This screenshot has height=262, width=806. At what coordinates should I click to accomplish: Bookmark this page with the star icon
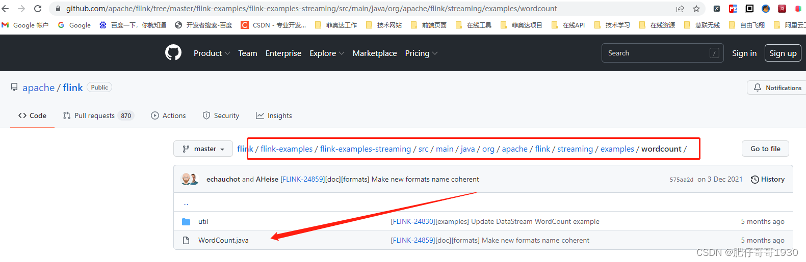coord(696,9)
